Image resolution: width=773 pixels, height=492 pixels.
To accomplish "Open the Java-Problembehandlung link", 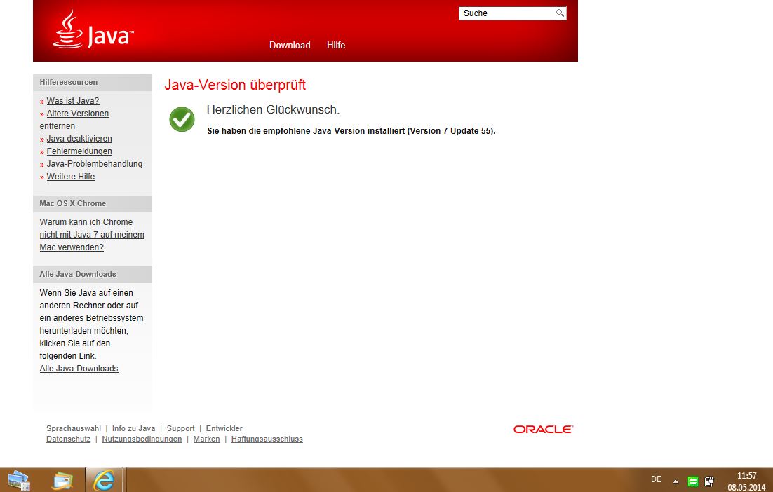I will tap(95, 164).
